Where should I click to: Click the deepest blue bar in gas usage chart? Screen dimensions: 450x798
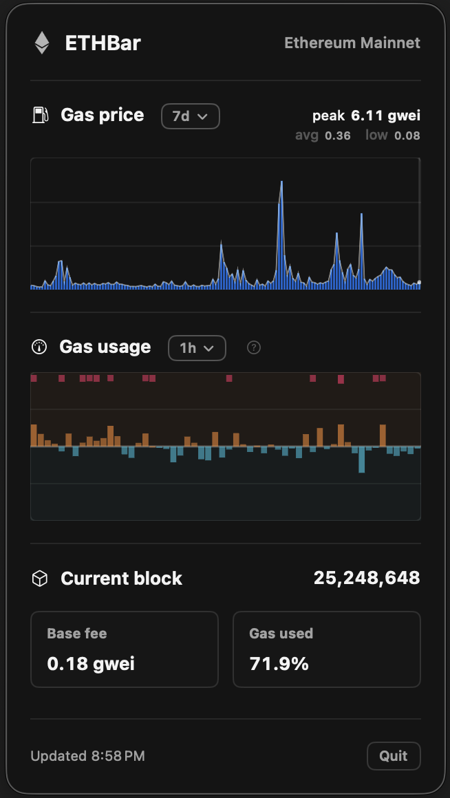coord(361,460)
